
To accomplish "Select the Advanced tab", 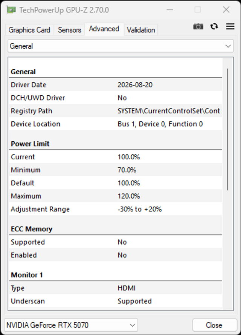I will tap(104, 29).
